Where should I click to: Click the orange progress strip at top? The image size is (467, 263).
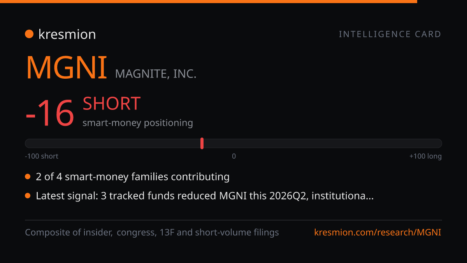click(x=209, y=2)
